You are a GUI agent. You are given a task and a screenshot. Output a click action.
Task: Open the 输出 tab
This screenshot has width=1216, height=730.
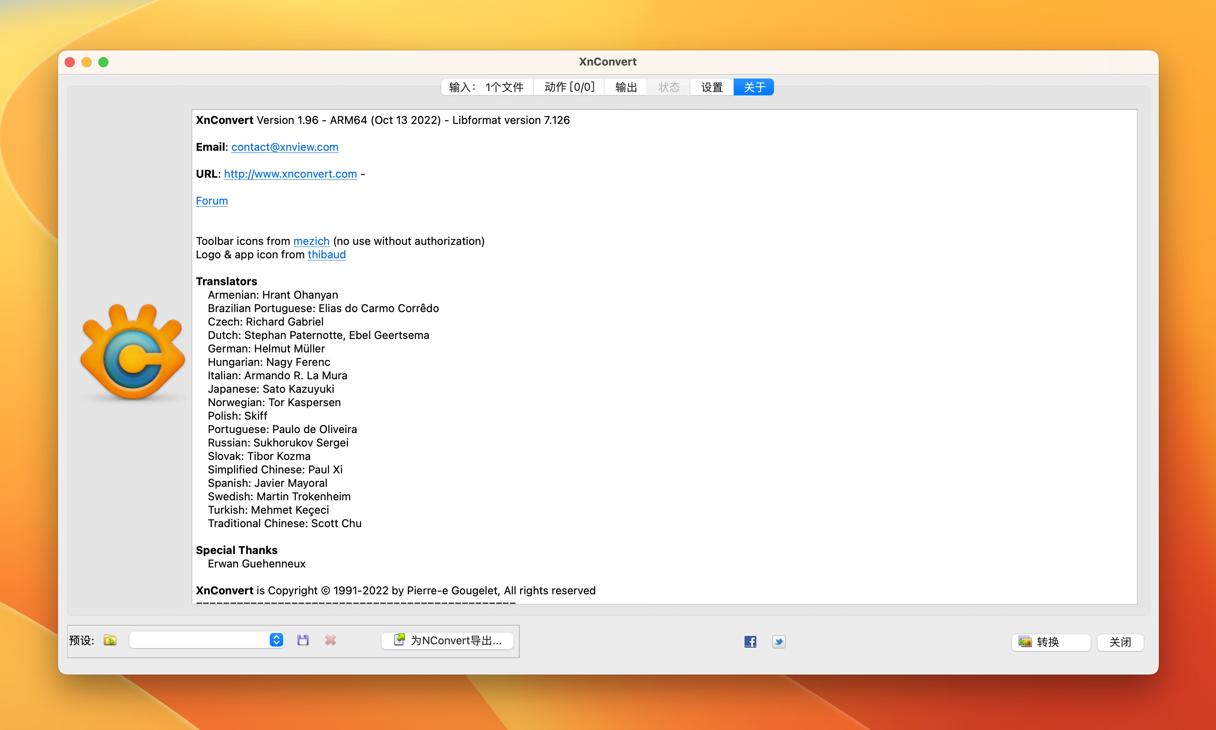626,87
